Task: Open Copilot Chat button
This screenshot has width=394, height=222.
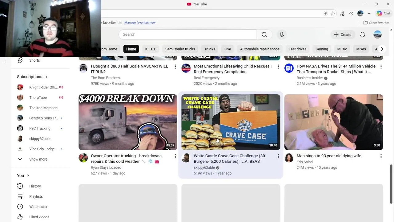Action: pos(384,14)
